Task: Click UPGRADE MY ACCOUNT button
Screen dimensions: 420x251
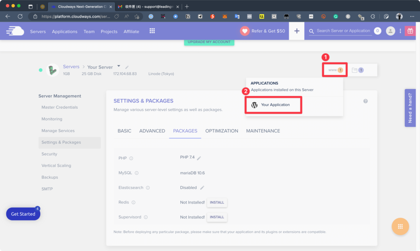Action: point(209,42)
